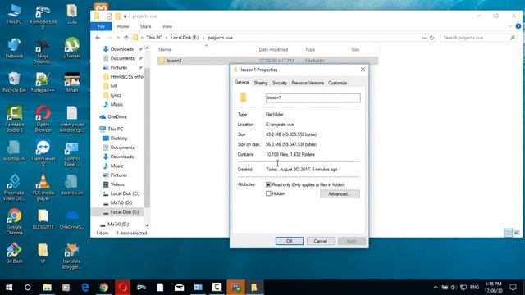Open Athan desktop shortcut

[71, 82]
